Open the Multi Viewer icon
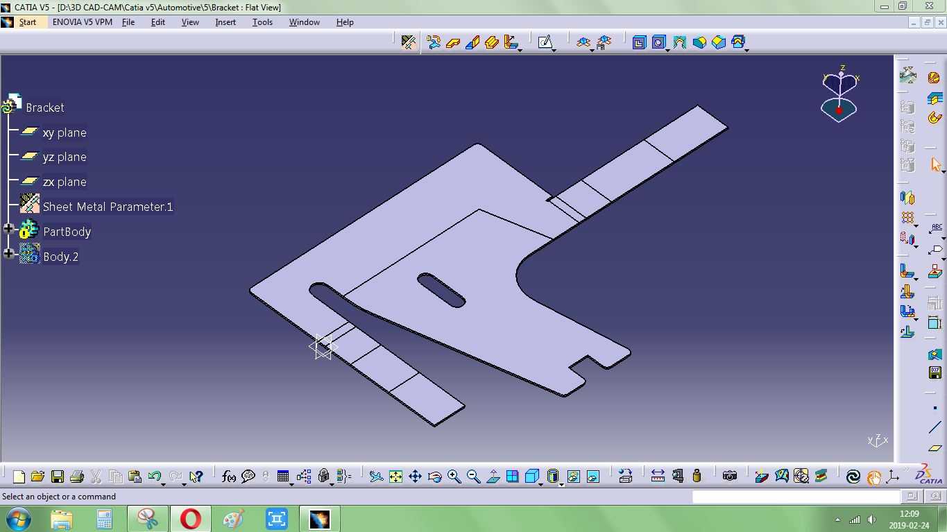947x532 pixels. [x=604, y=42]
